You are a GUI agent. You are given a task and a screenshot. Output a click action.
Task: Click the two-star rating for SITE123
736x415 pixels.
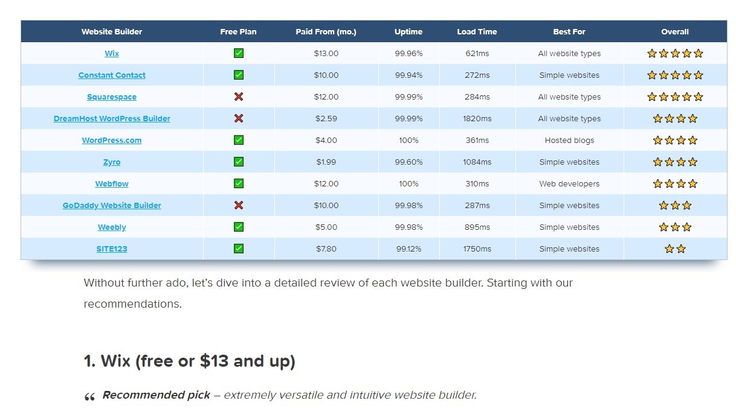(675, 249)
